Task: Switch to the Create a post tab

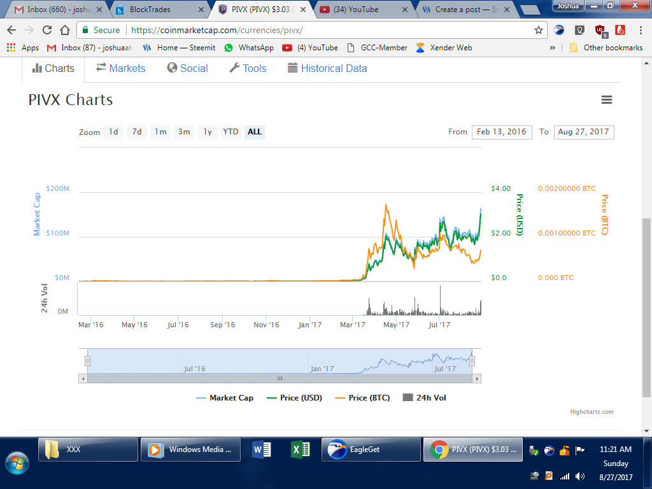Action: click(465, 10)
